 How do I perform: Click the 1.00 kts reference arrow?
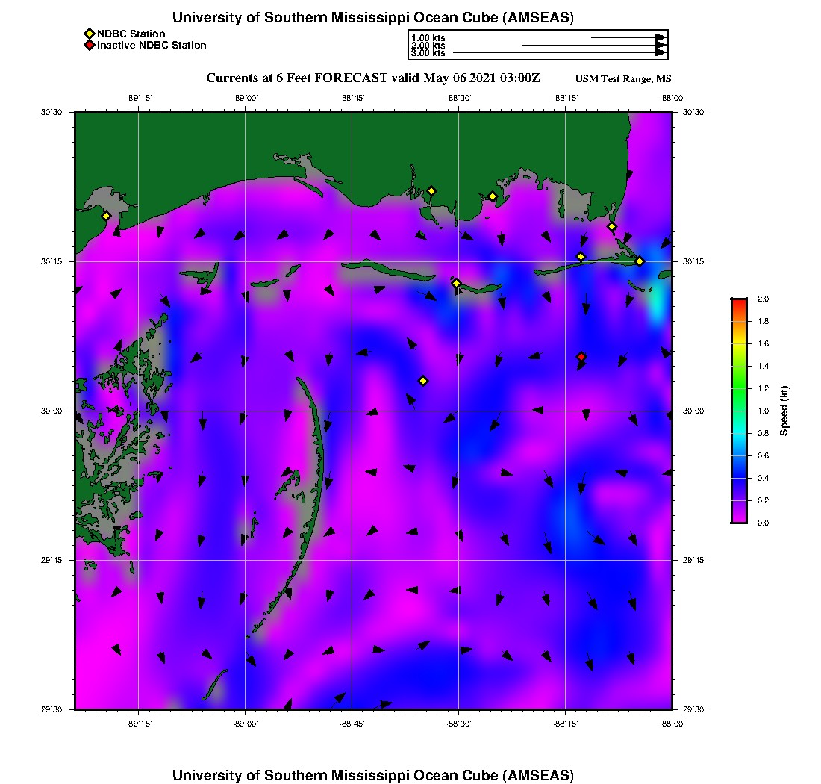pyautogui.click(x=628, y=37)
